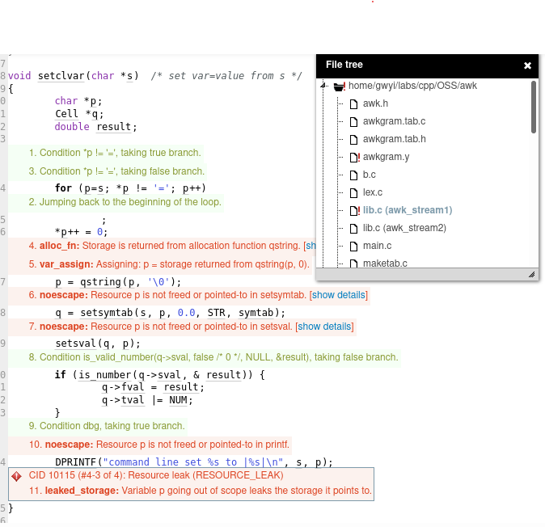The width and height of the screenshot is (545, 527).
Task: Show details for alloc_fn qstring event
Action: click(x=311, y=246)
